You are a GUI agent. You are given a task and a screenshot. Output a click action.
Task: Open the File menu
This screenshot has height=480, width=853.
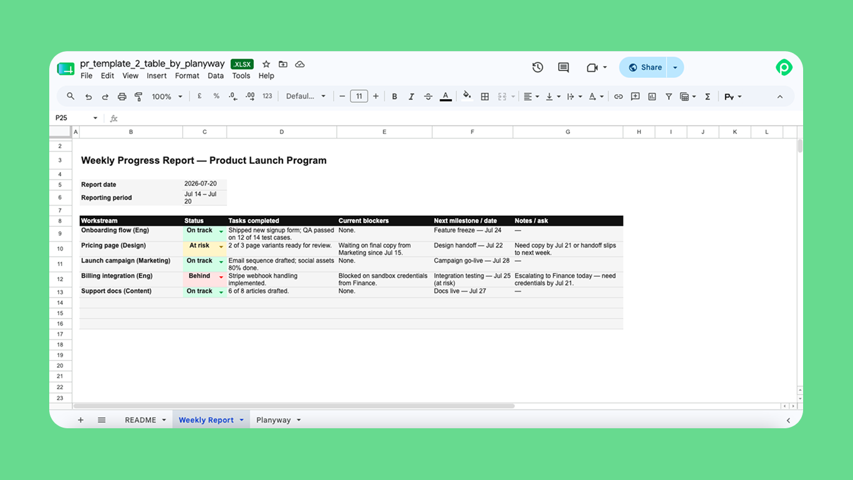87,76
